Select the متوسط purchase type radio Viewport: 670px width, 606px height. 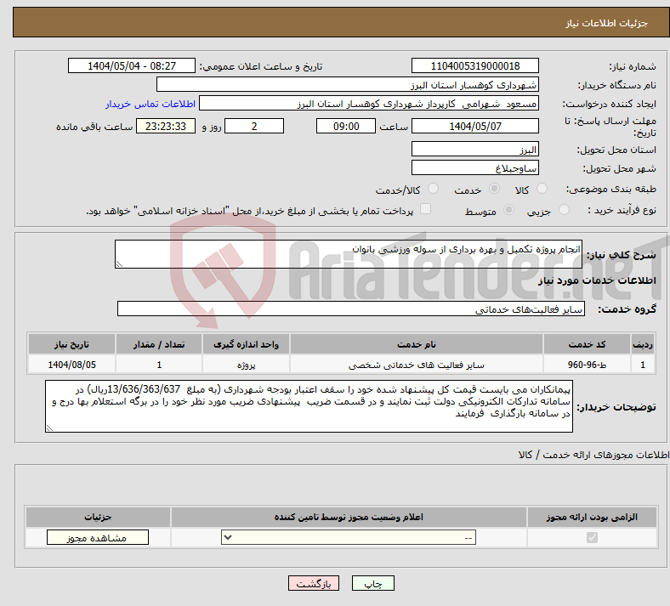point(508,209)
